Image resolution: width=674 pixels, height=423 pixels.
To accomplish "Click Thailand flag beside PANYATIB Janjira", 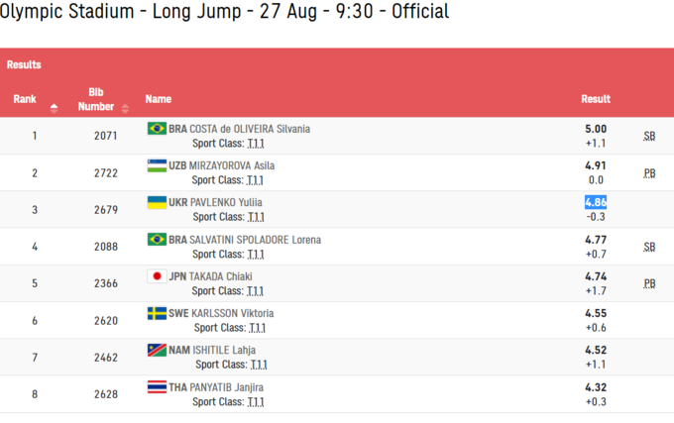I will click(x=157, y=386).
